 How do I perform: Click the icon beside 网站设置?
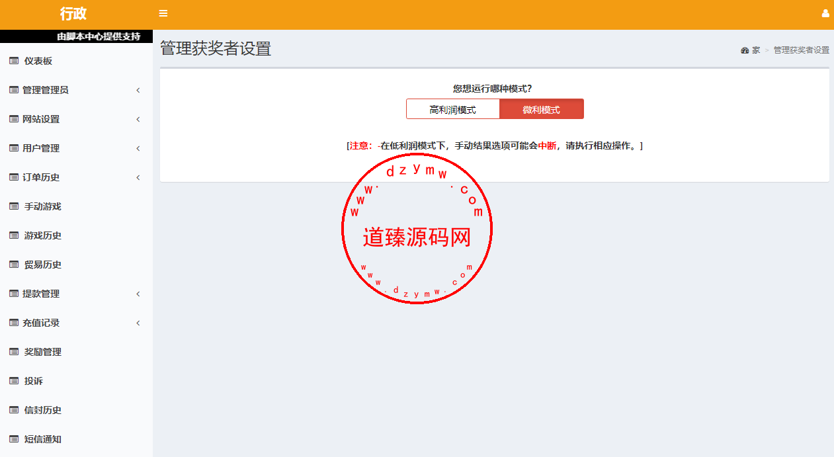(14, 119)
